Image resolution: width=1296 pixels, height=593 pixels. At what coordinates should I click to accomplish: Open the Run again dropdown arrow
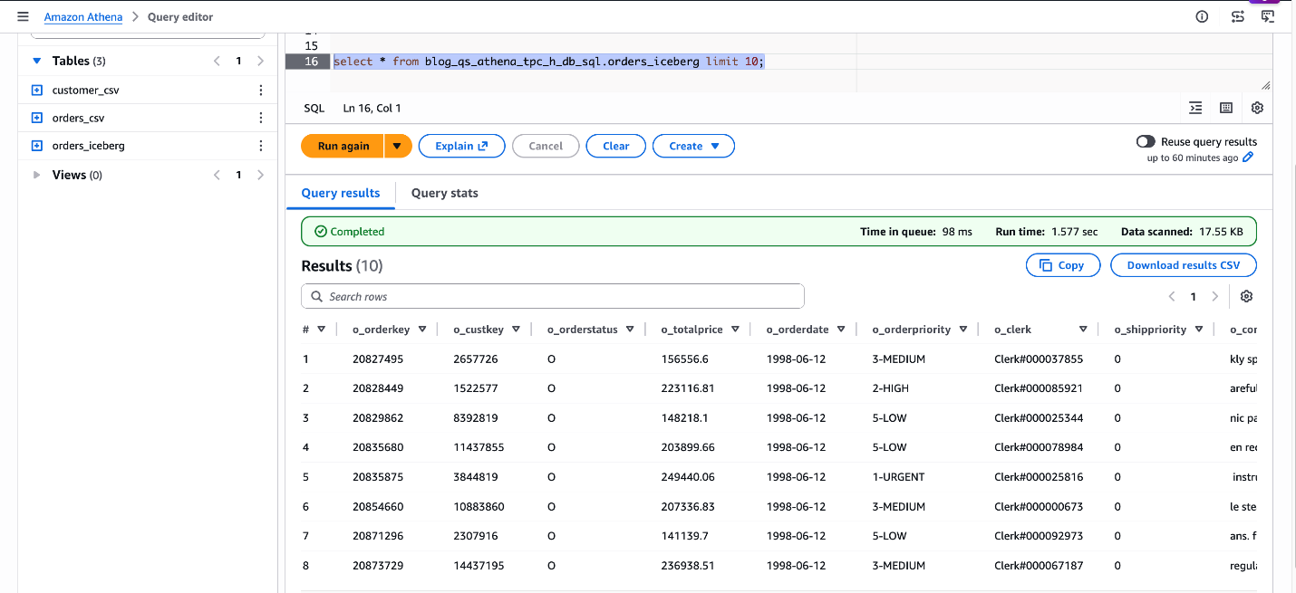[x=398, y=146]
